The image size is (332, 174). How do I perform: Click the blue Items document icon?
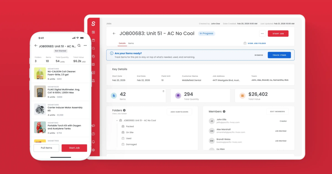[x=114, y=96]
